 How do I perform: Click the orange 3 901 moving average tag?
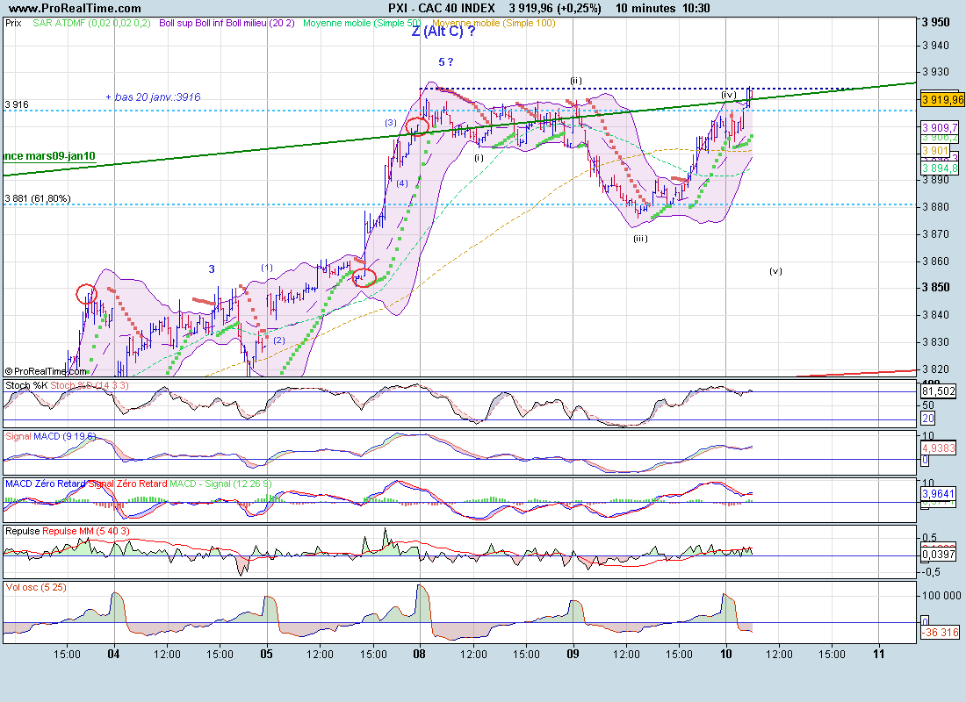pyautogui.click(x=935, y=151)
